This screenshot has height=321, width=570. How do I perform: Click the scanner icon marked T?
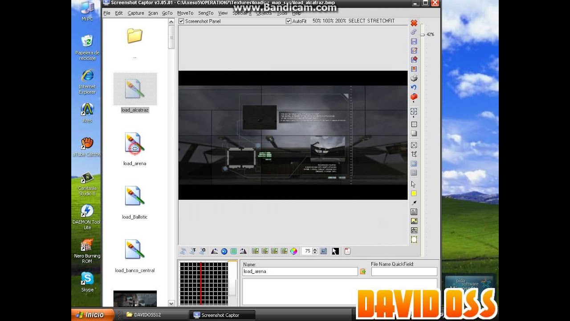click(193, 251)
